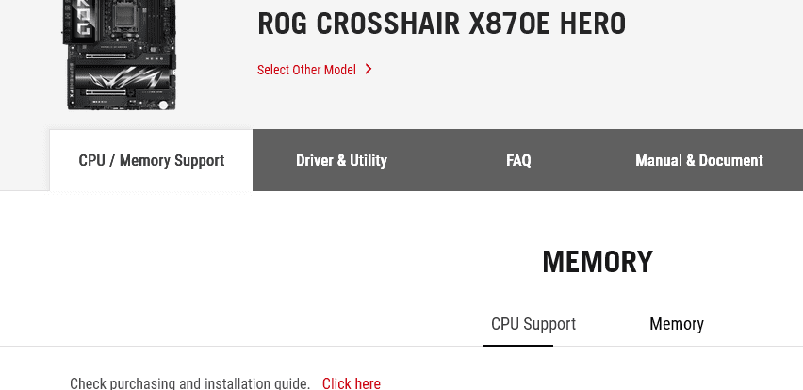Select the Memory sub-tab
The image size is (803, 390).
click(x=676, y=324)
